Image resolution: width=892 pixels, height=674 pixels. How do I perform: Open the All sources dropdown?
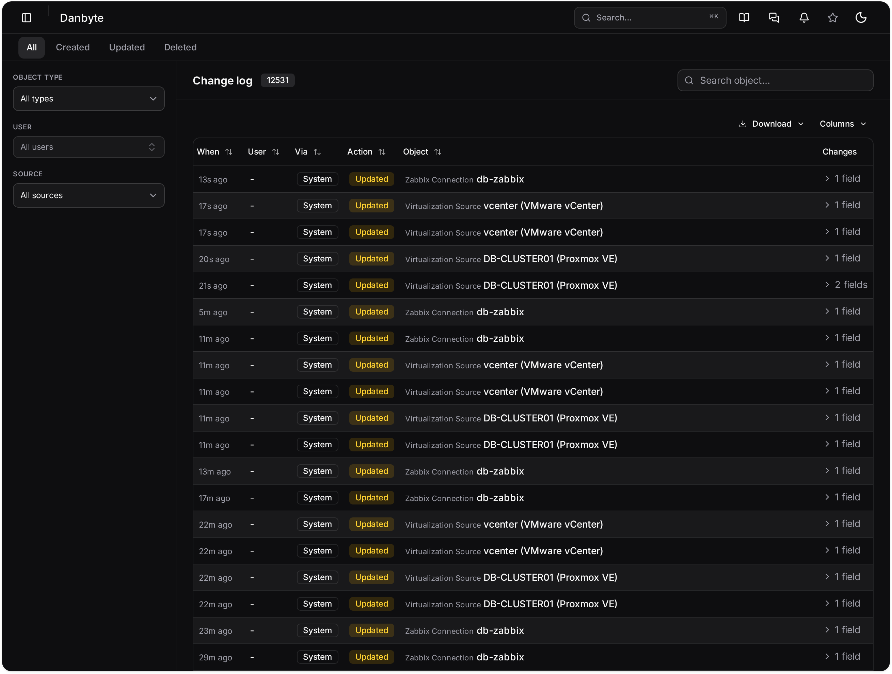tap(89, 195)
